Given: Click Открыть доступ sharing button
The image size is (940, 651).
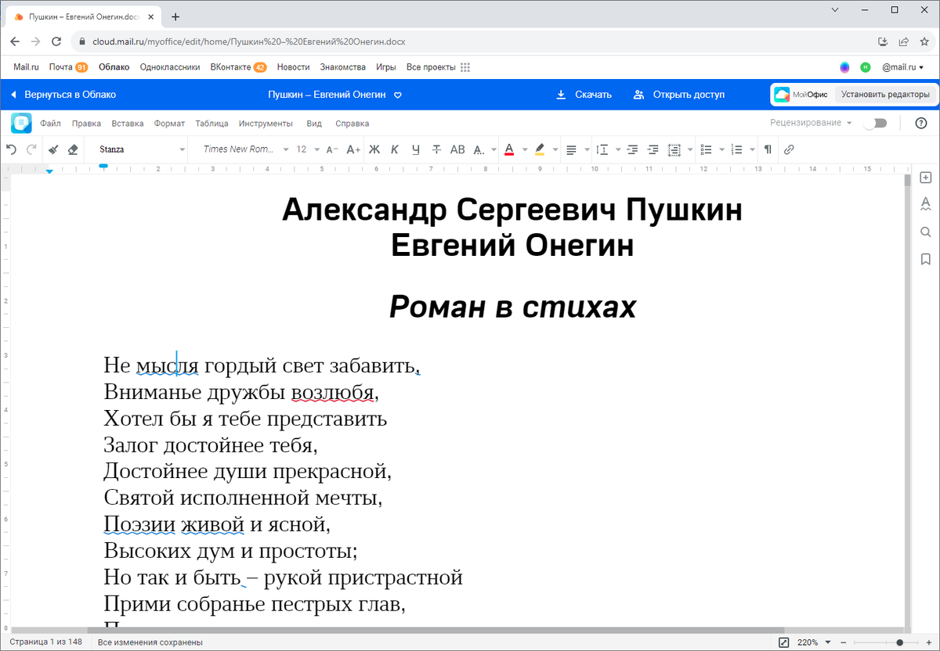Looking at the screenshot, I should click(x=679, y=95).
